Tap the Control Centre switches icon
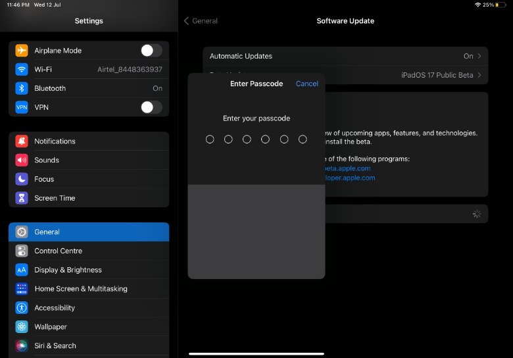Image resolution: width=513 pixels, height=358 pixels. coord(22,251)
